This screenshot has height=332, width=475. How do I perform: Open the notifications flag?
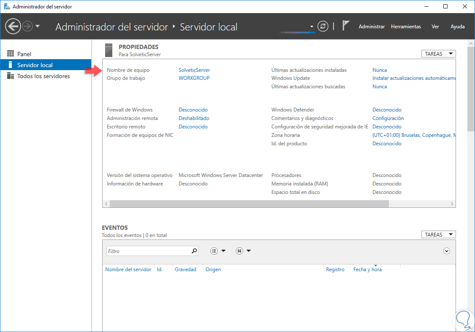[x=346, y=26]
